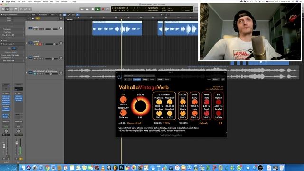The width and height of the screenshot is (304, 171).
Task: Open the COLOR 1970s selector
Action: pos(166,123)
